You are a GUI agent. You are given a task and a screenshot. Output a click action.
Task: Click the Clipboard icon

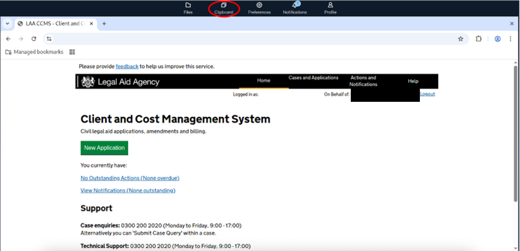pos(224,5)
